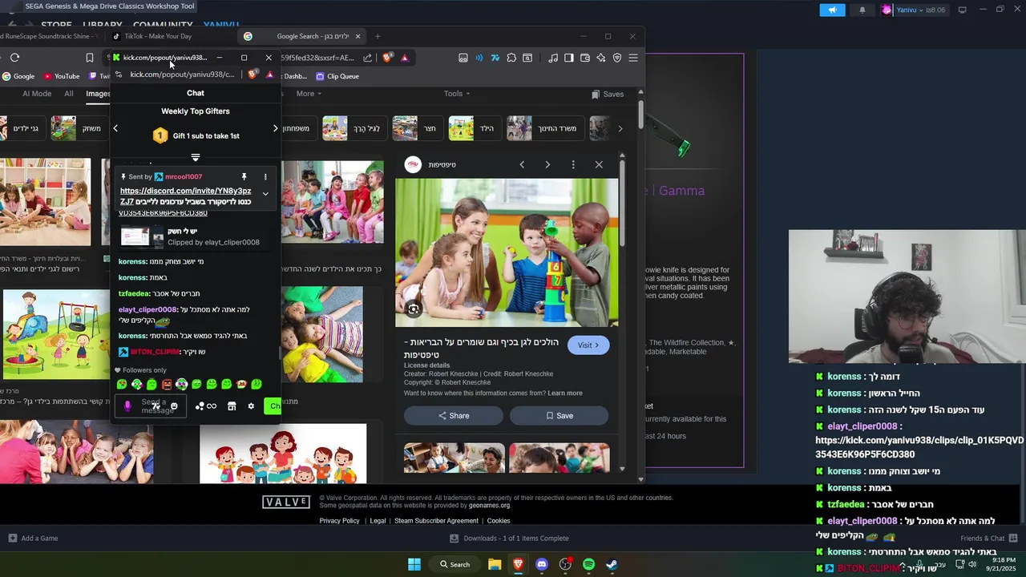Reload the page in the Brave browser
1026x577 pixels.
coord(14,58)
